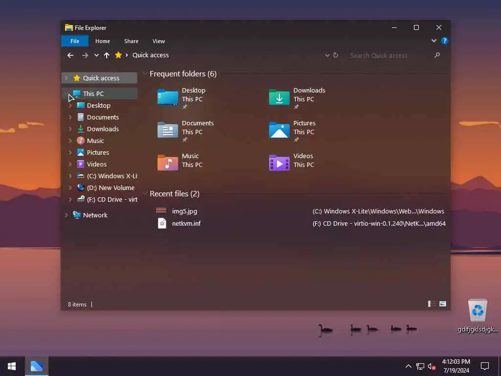Open recent locations dropdown arrow
501x376 pixels.
coord(96,55)
